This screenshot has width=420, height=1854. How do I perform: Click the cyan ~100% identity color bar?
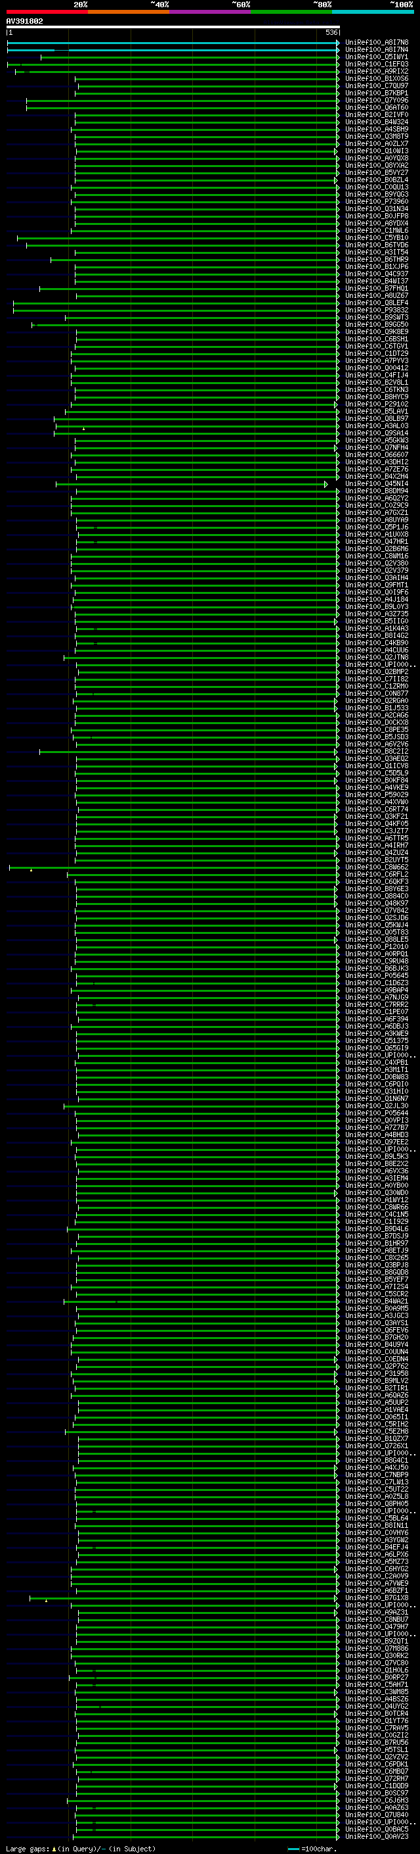pos(373,12)
